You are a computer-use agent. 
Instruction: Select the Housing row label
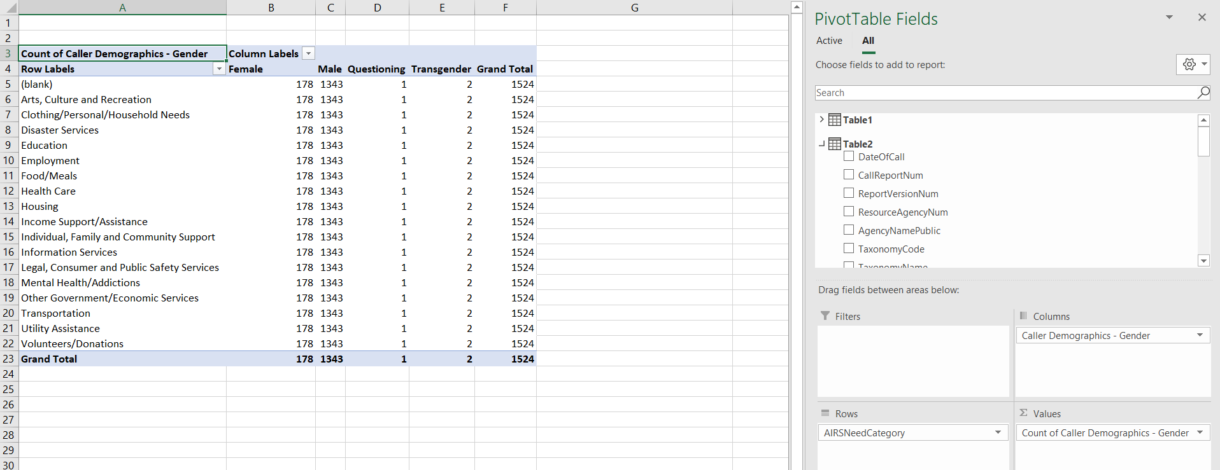122,206
